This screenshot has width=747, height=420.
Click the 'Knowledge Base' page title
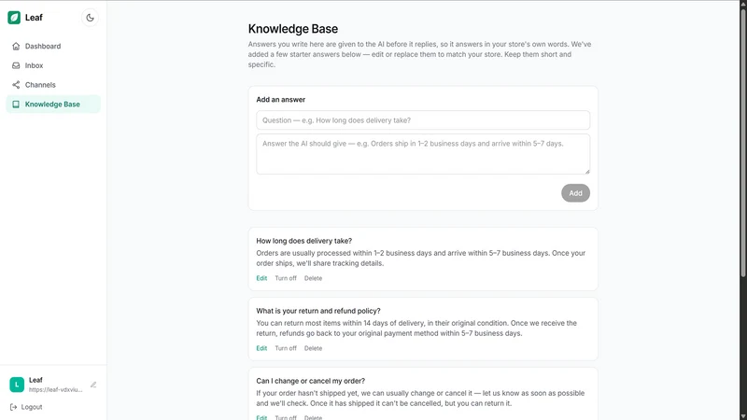click(293, 29)
